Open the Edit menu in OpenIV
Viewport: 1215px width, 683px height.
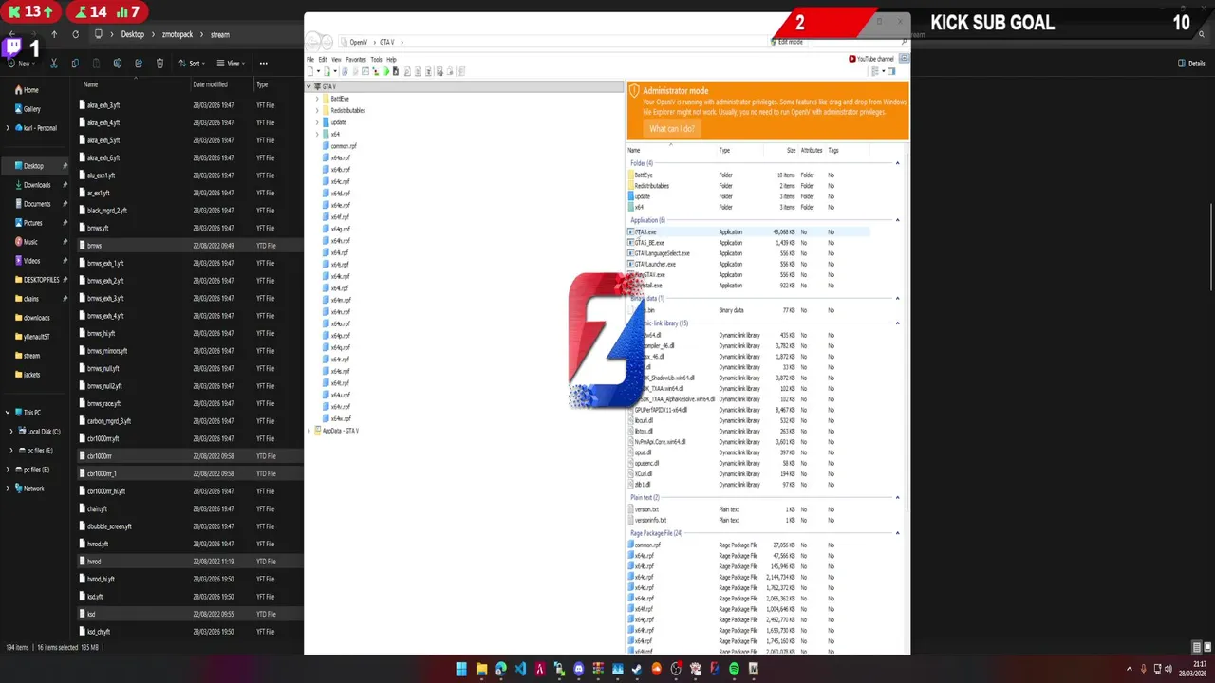click(x=323, y=59)
